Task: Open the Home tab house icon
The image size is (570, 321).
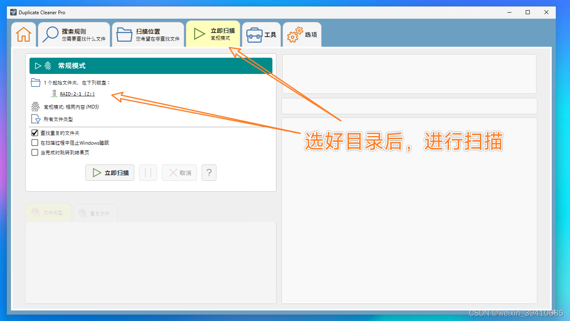Action: pyautogui.click(x=24, y=35)
